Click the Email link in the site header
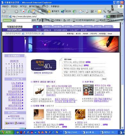The height and width of the screenshot is (136, 126). click(x=110, y=34)
